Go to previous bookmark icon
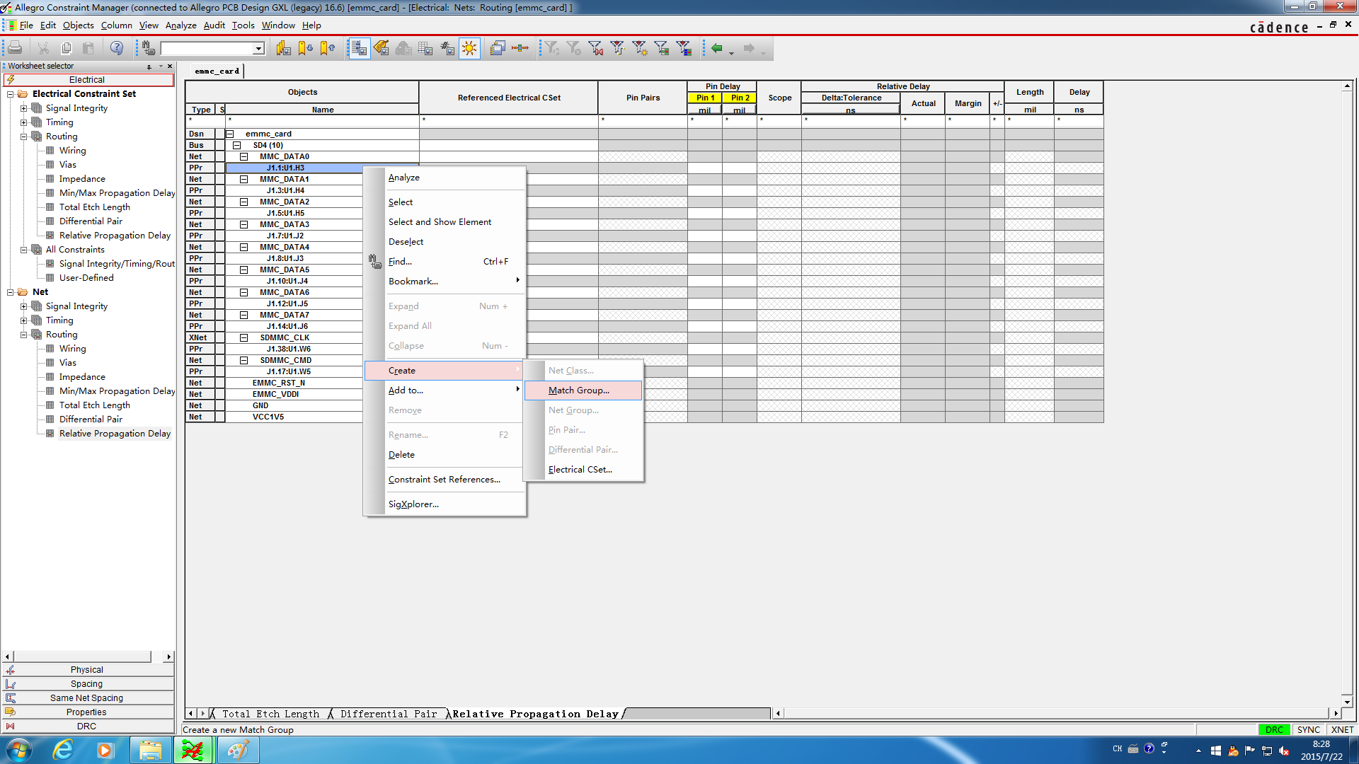The image size is (1359, 764). click(328, 48)
